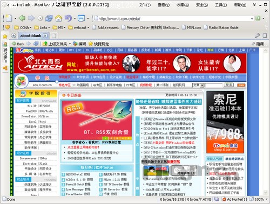Click the New Page toolbar icon
This screenshot has width=270, height=204.
(9, 18)
